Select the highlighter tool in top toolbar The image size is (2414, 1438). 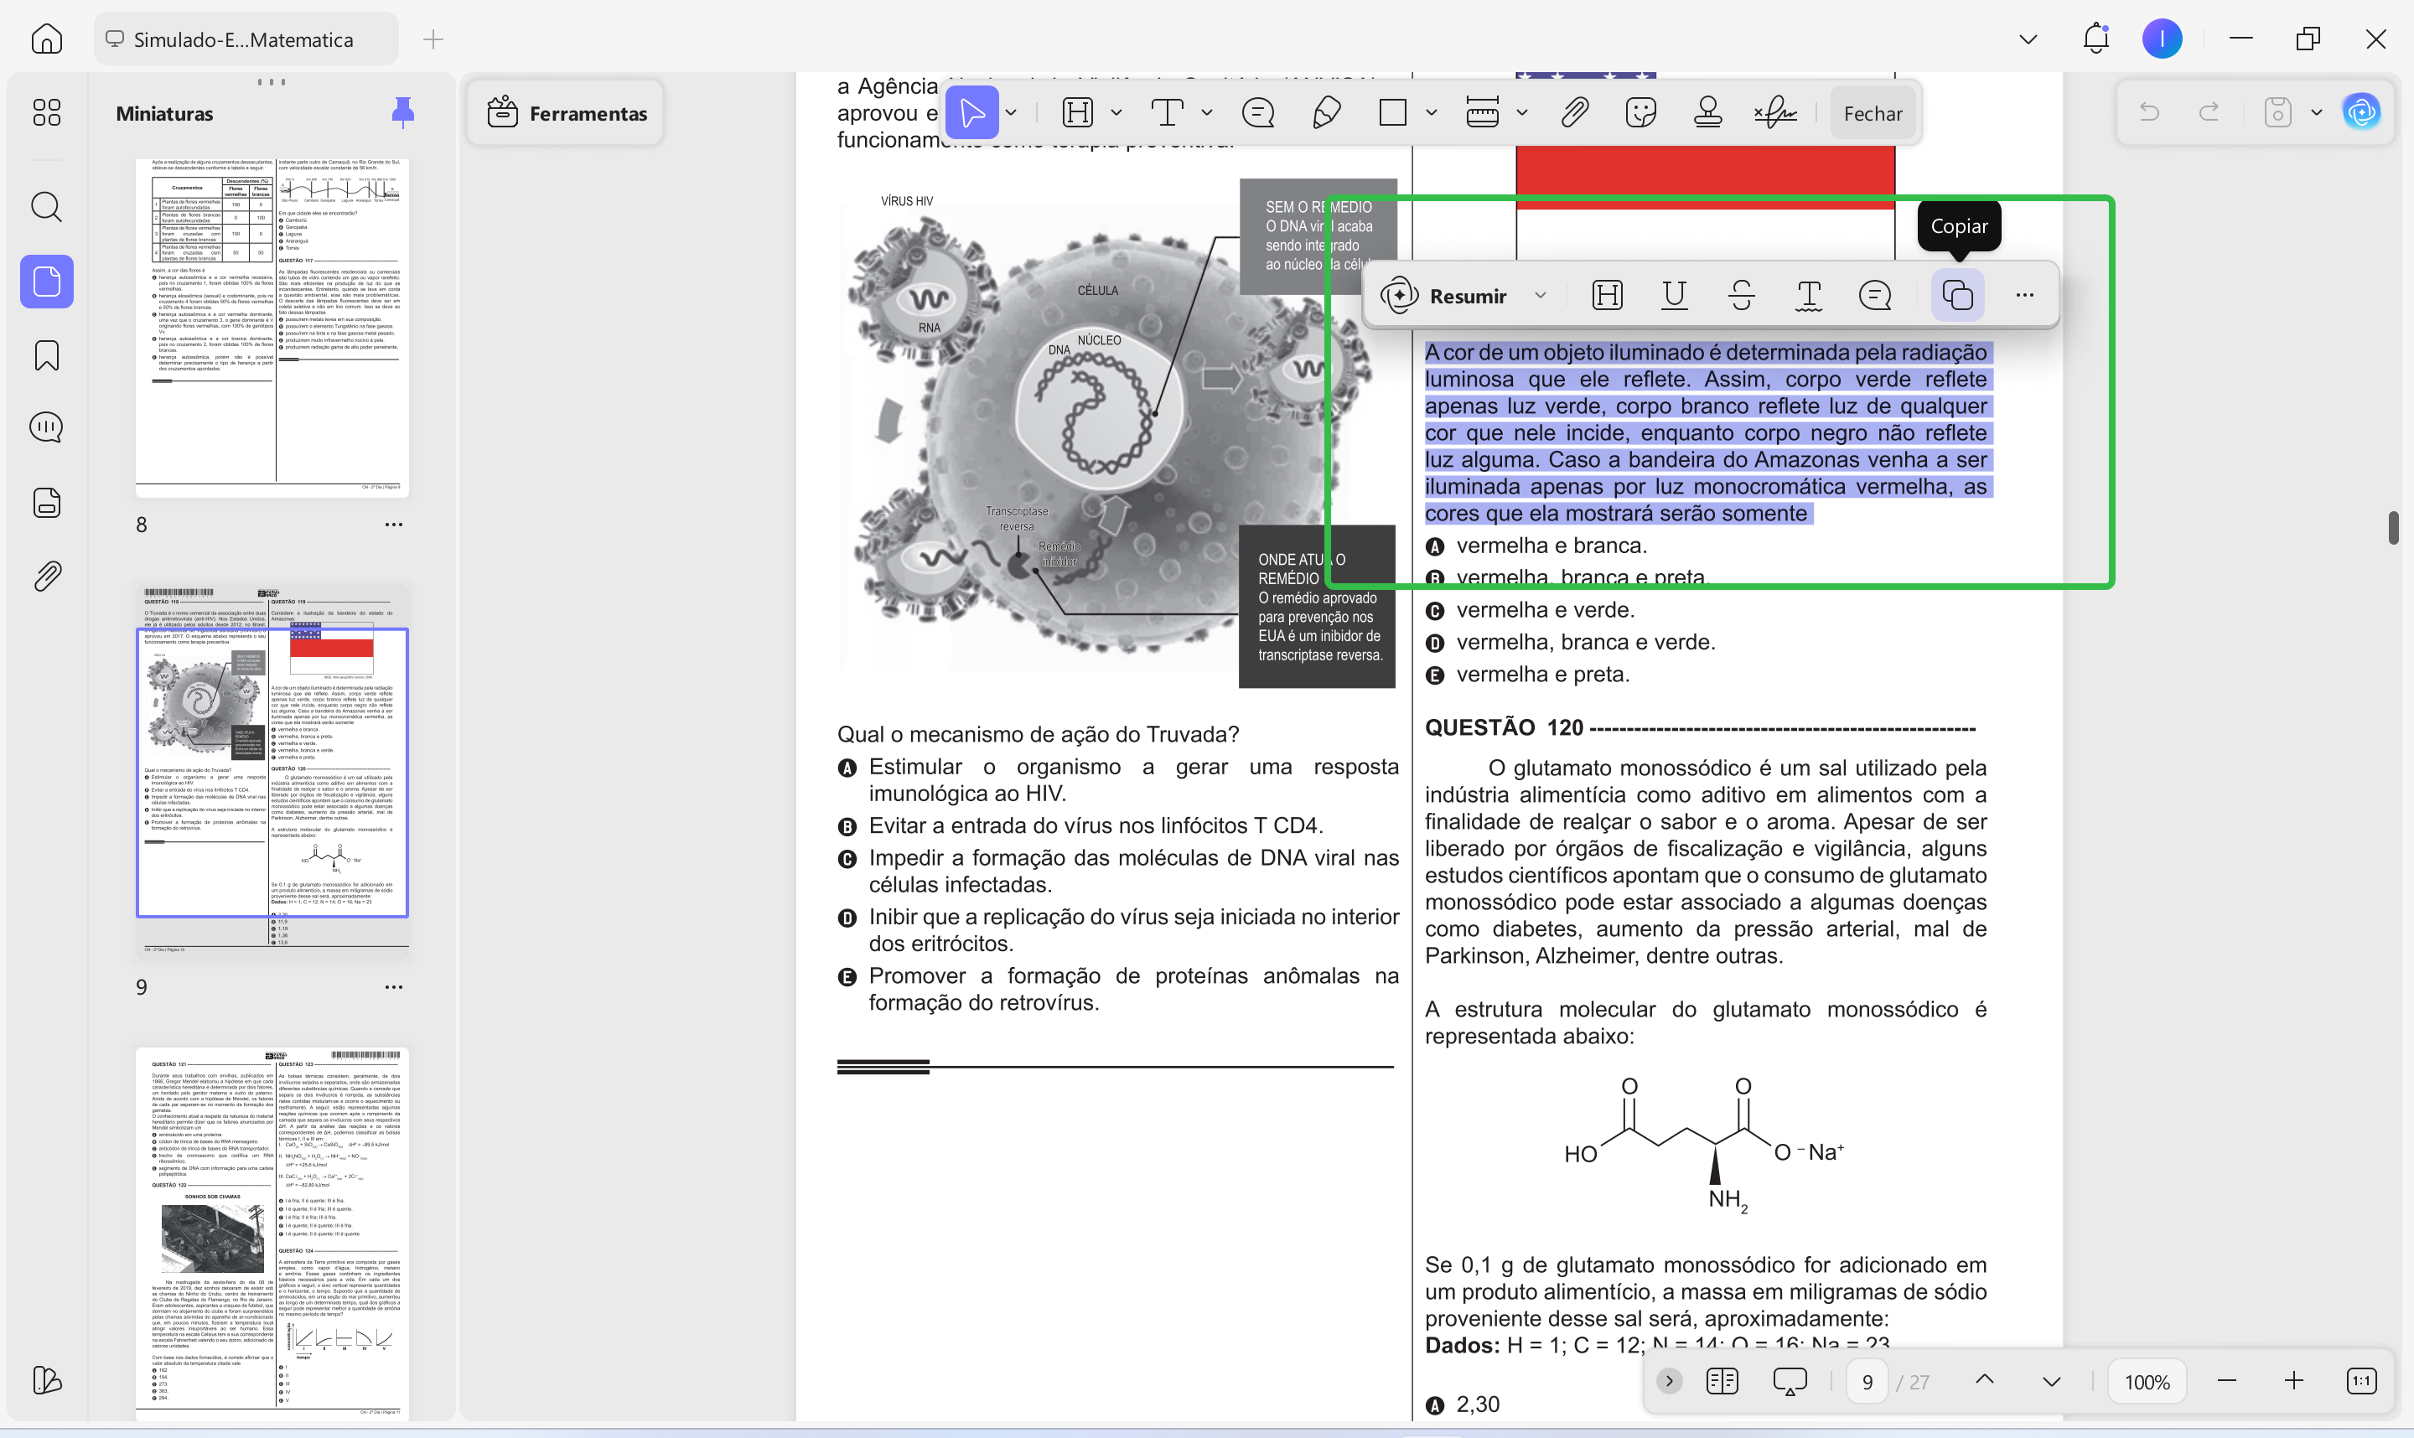click(1078, 112)
